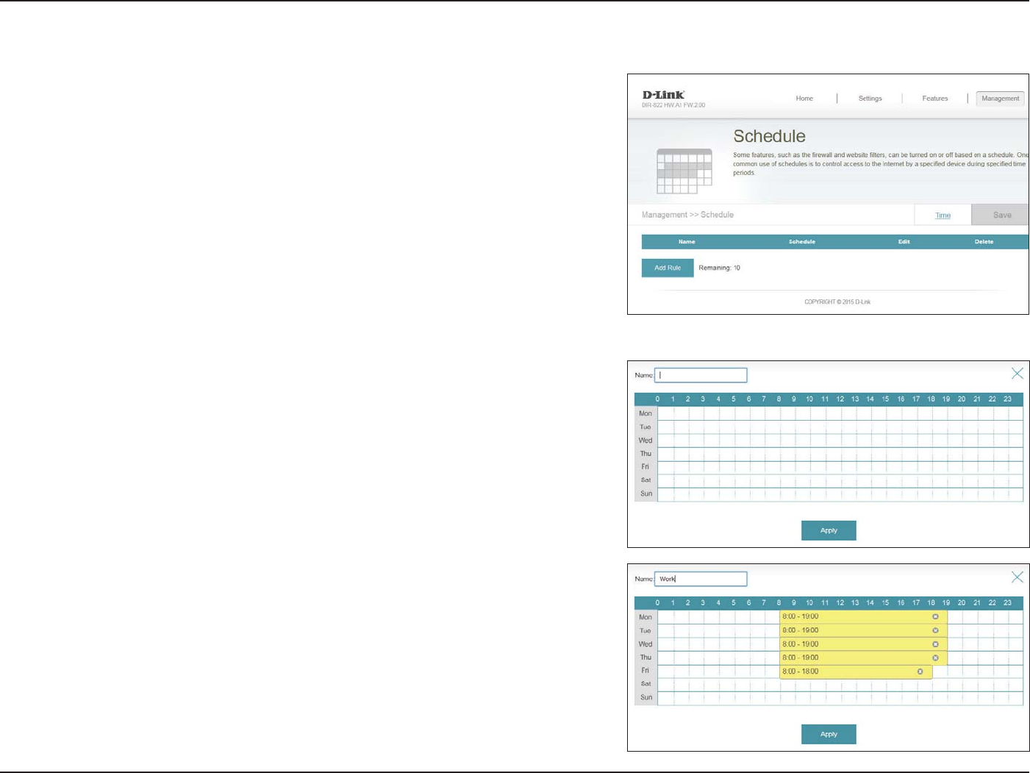Click the Schedule page heading

click(x=769, y=136)
